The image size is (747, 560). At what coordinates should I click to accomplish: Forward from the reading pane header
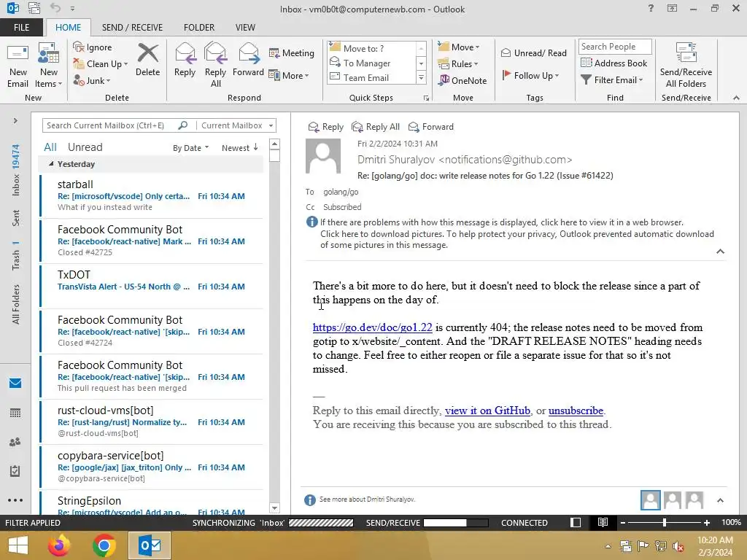(x=431, y=127)
